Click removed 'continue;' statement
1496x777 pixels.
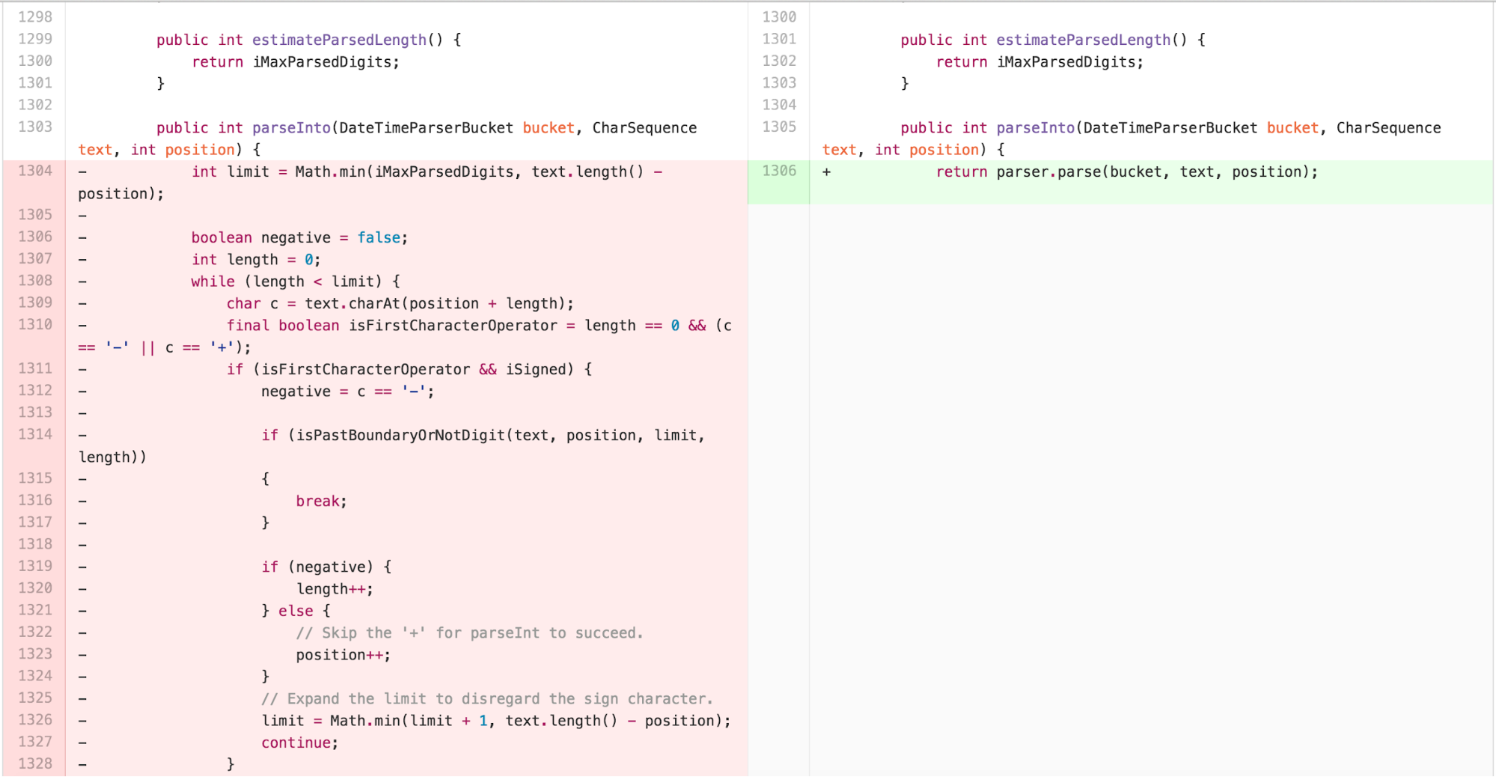(299, 743)
